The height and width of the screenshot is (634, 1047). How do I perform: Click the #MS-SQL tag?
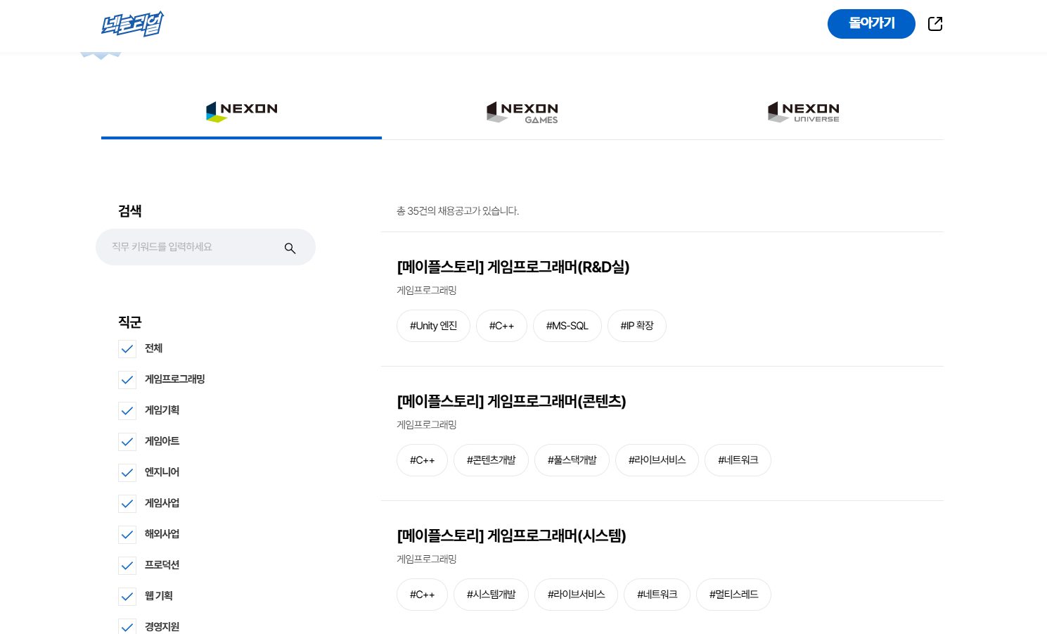pos(567,326)
